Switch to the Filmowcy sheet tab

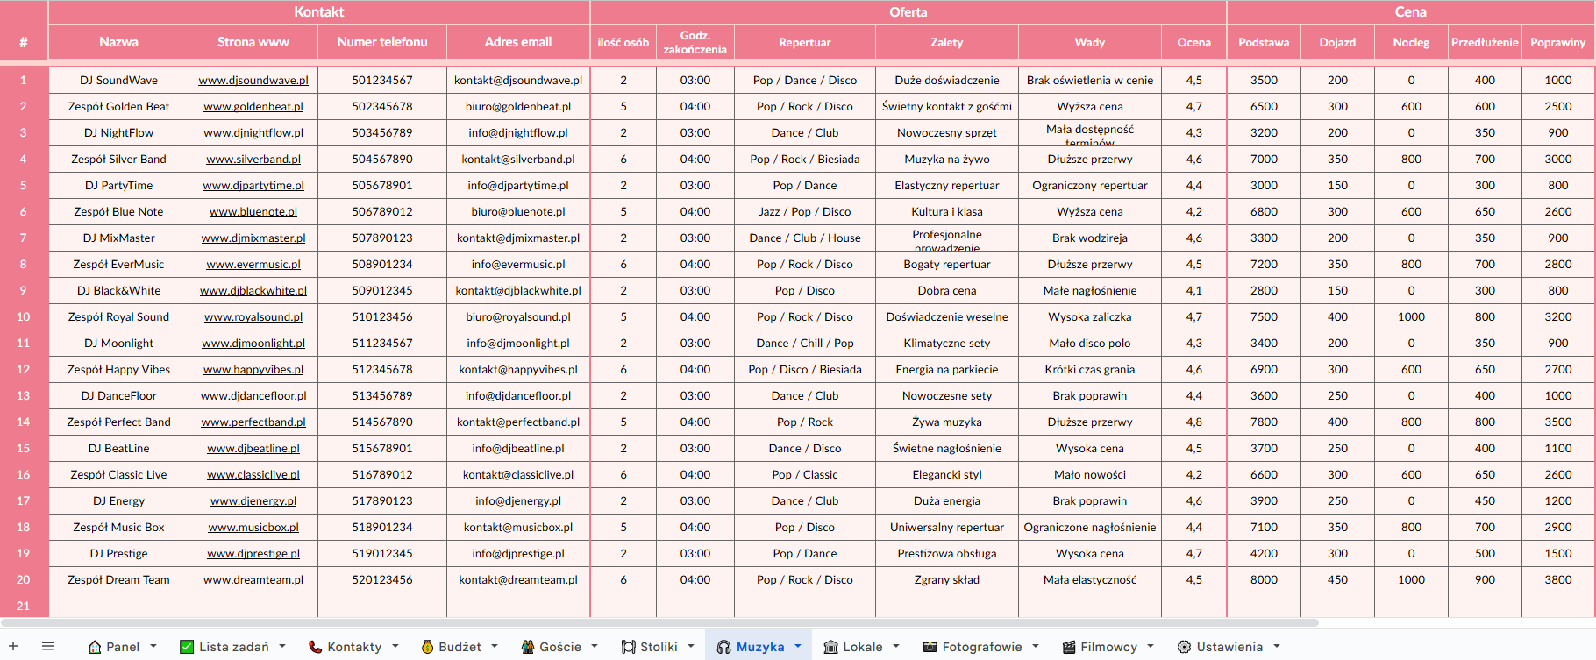1108,647
